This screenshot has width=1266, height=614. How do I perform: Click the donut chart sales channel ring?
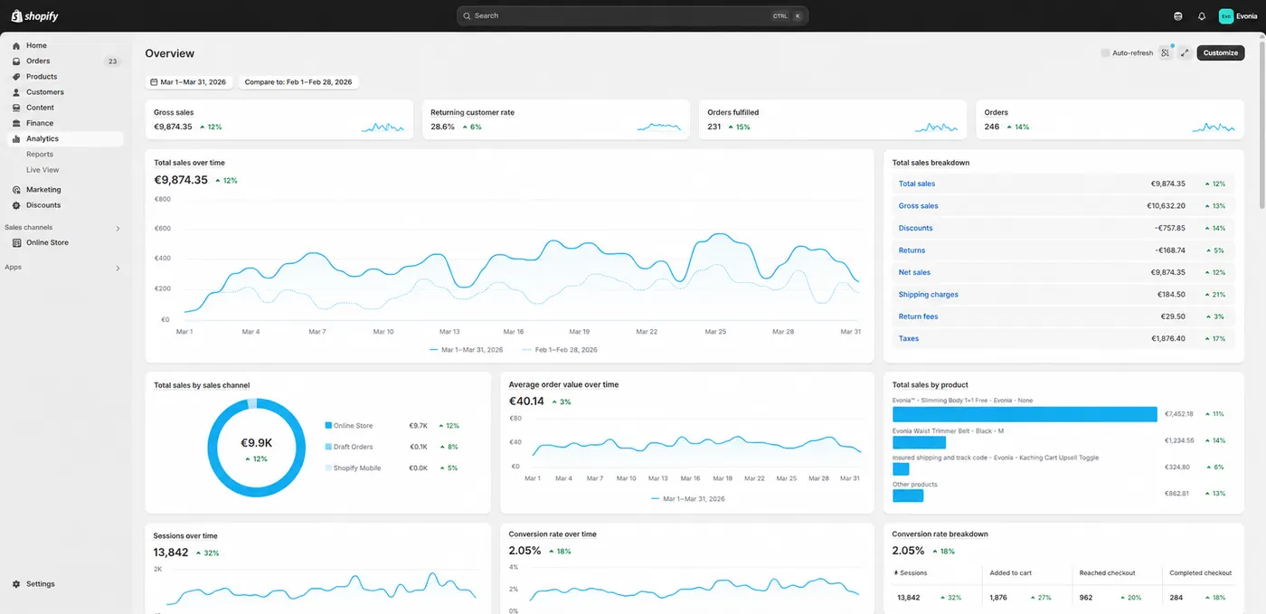point(256,448)
